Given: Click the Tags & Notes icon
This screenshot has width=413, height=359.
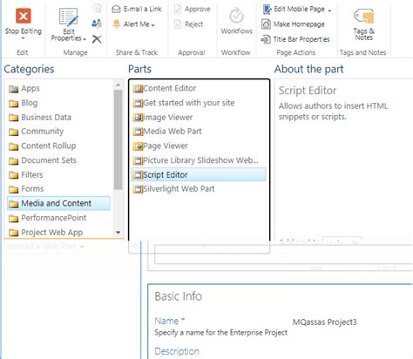Looking at the screenshot, I should (363, 16).
